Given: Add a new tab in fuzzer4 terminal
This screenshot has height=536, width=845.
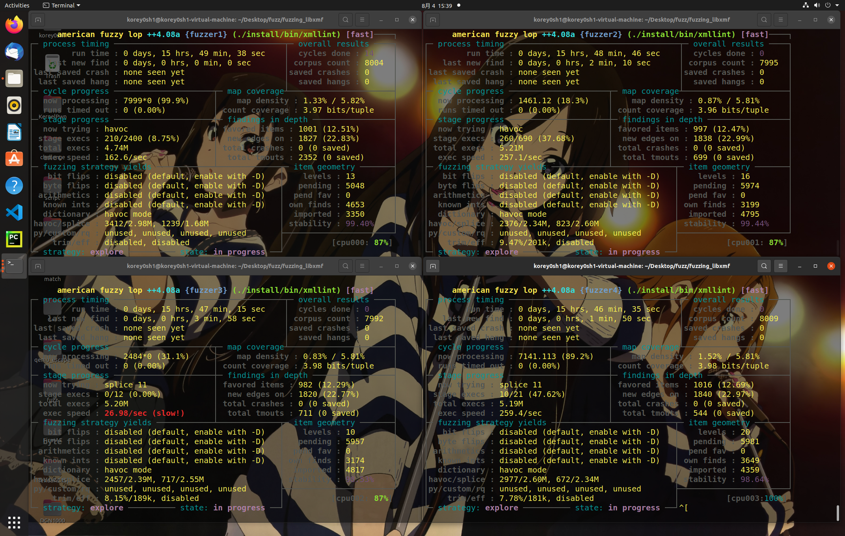Looking at the screenshot, I should [433, 266].
